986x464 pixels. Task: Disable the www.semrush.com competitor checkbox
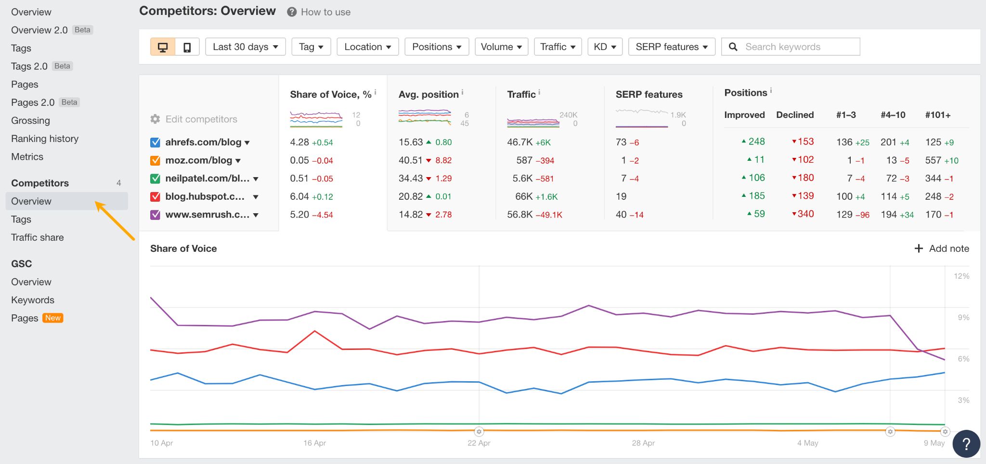[155, 214]
